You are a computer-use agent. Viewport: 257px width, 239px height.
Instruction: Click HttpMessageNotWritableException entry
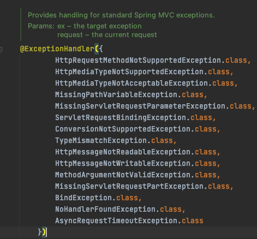click(123, 163)
